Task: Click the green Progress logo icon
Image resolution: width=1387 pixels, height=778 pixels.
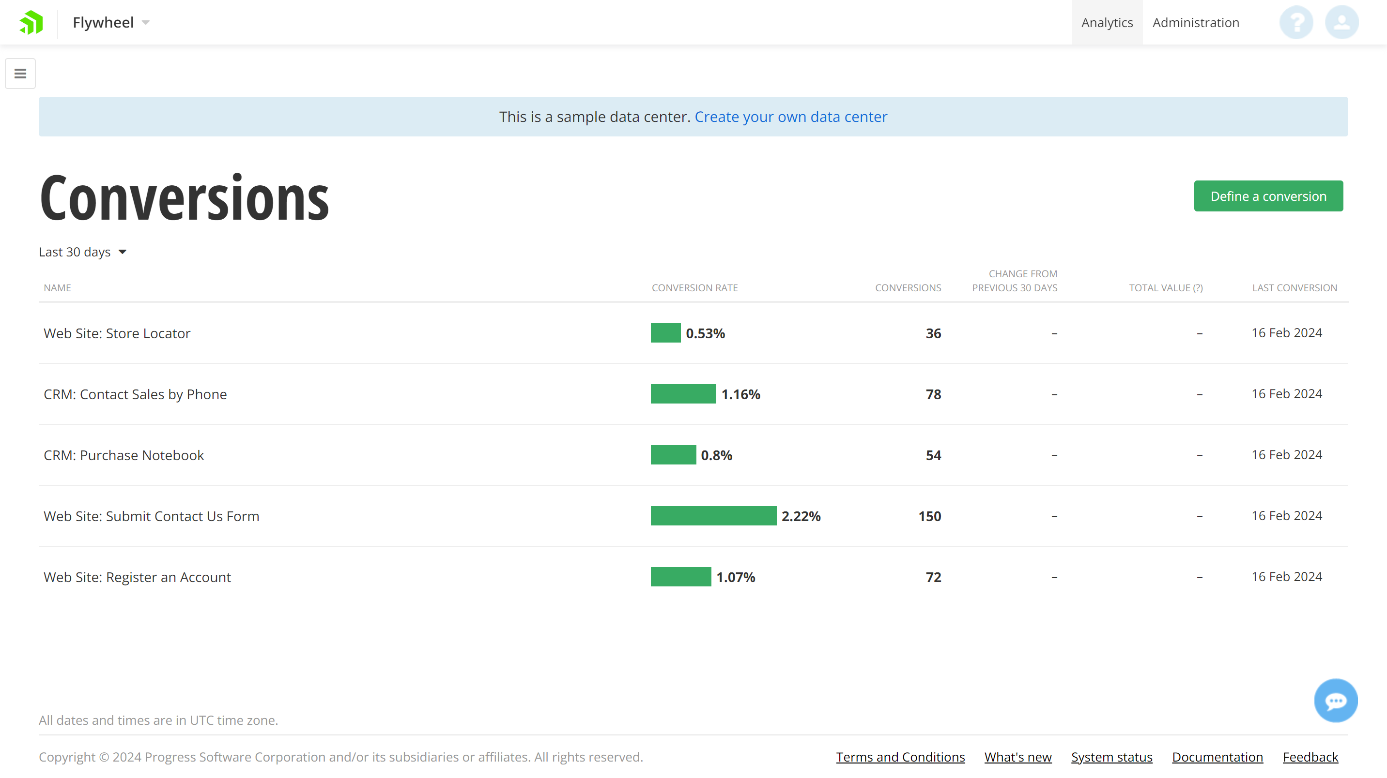Action: (31, 23)
